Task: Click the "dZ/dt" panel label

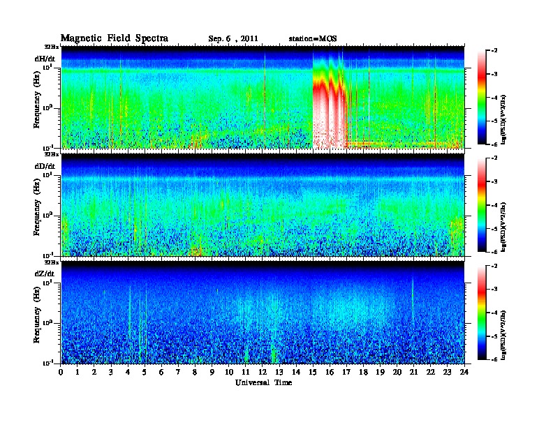Action: pyautogui.click(x=45, y=274)
